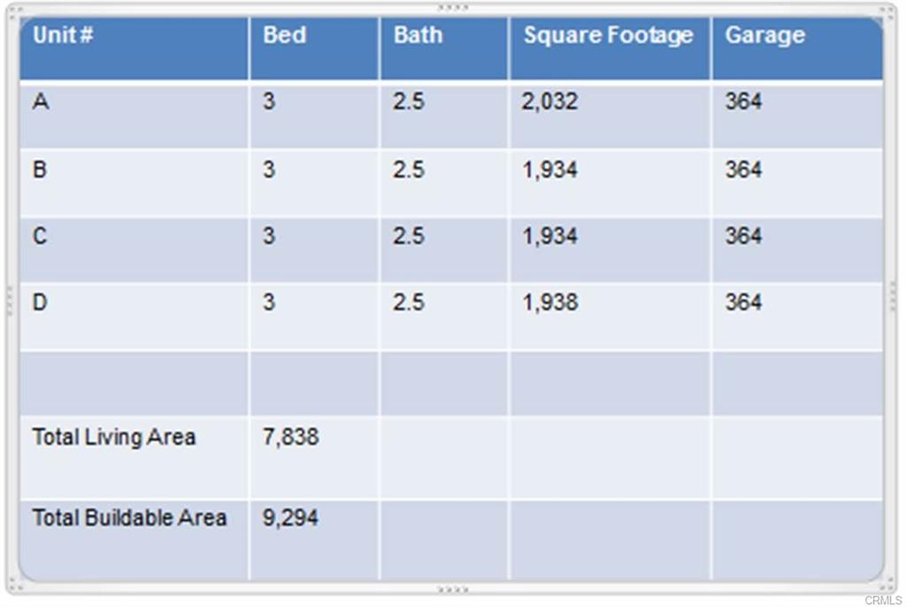Select the cell containing 2,032

point(610,116)
